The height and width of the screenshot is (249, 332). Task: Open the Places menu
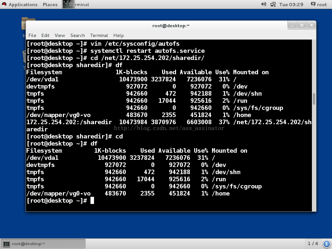[50, 5]
